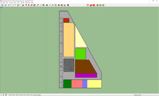Select the Paint Bucket tool
The width and height of the screenshot is (159, 96).
coord(43,5)
